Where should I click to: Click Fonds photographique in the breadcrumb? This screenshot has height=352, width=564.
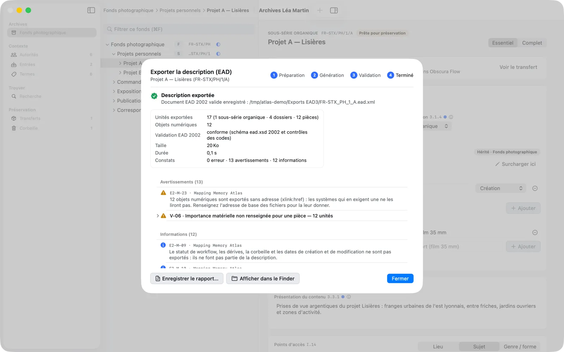pos(128,11)
